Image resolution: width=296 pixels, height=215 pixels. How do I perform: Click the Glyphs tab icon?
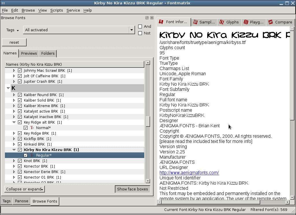point(222,22)
